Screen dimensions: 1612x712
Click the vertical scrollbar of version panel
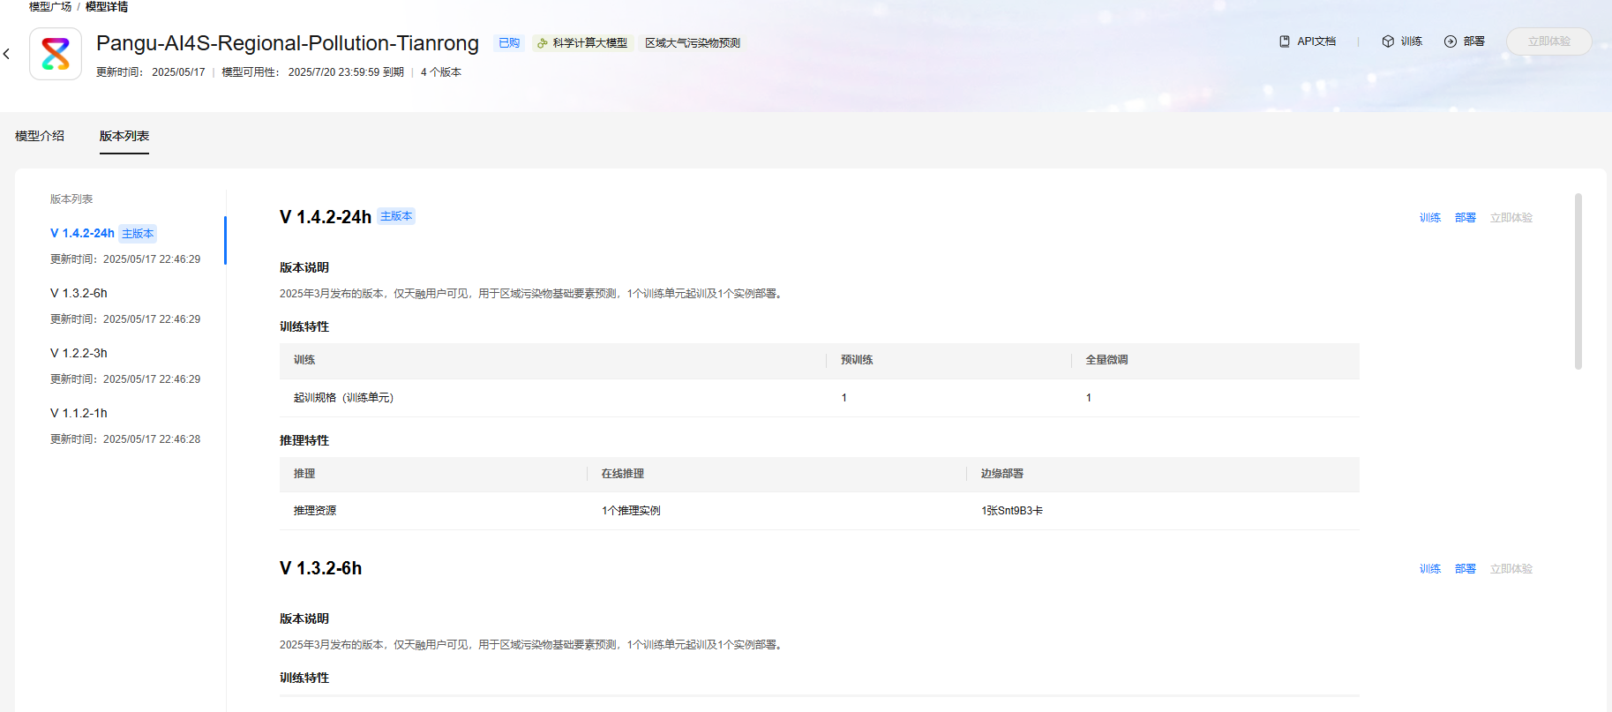[x=1578, y=281]
